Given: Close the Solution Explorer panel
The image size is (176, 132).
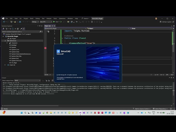Looking at the screenshot, I should coord(42,26).
